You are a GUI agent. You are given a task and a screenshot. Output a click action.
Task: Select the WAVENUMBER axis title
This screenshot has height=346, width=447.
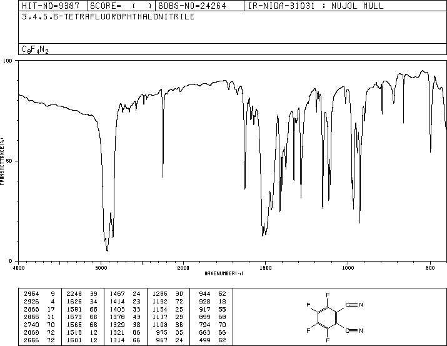tap(224, 273)
